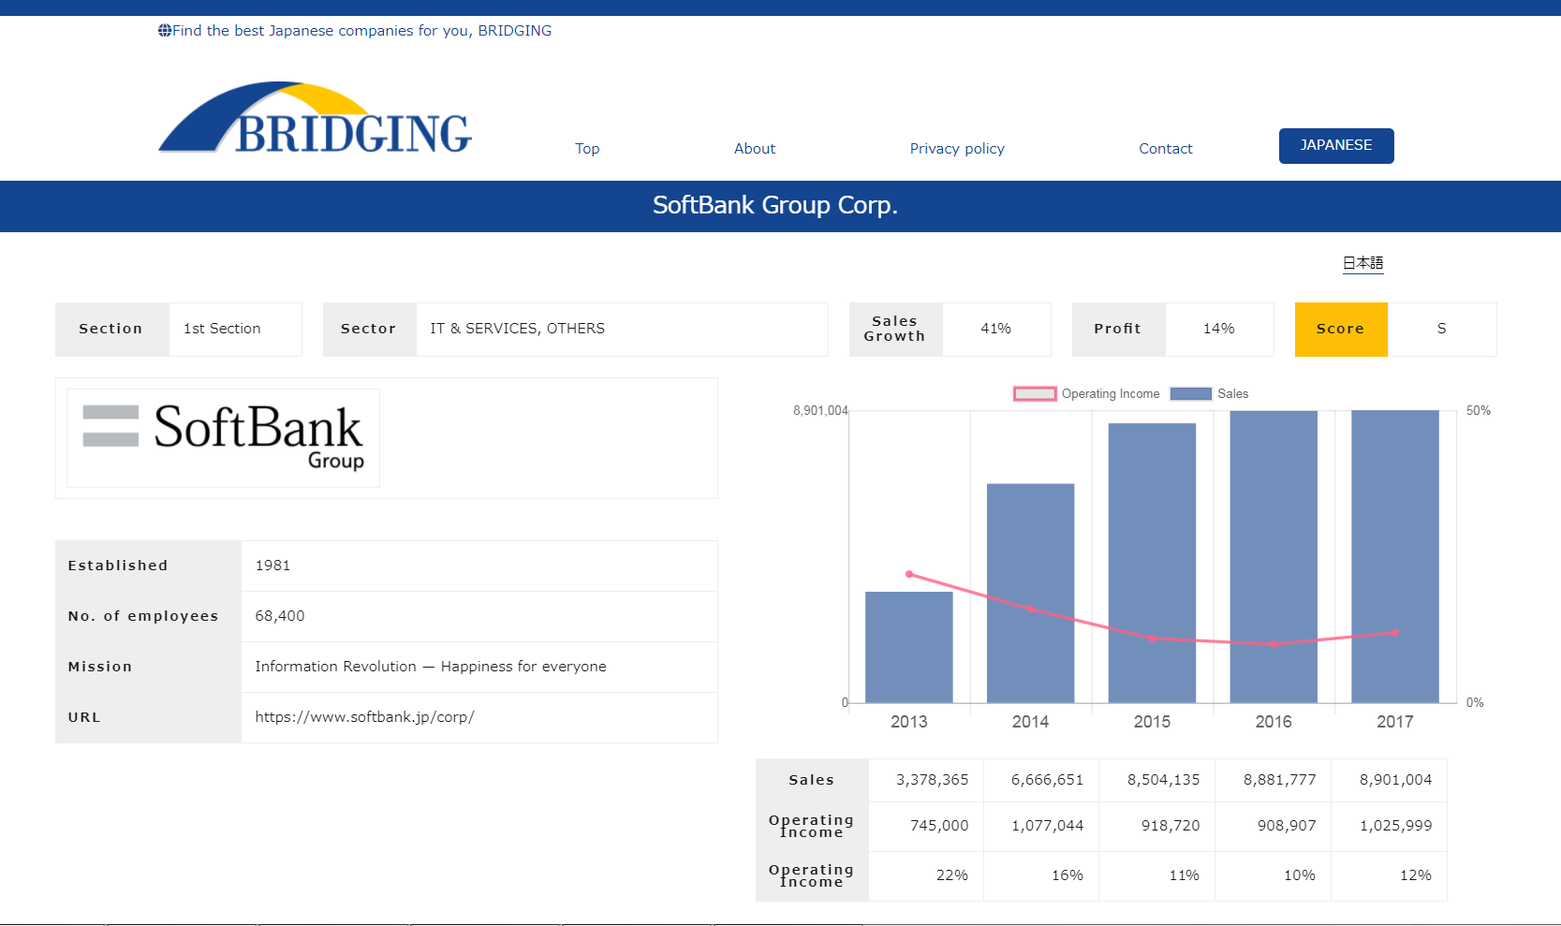Viewport: 1561px width, 926px height.
Task: Switch the site to JAPANESE
Action: tap(1336, 146)
